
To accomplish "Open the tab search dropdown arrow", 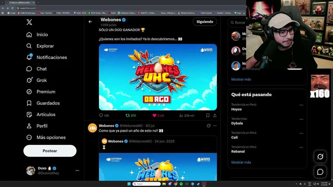I will pos(3,3).
